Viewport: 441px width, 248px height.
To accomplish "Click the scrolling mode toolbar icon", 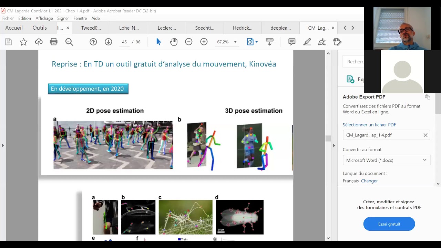I will (x=269, y=42).
